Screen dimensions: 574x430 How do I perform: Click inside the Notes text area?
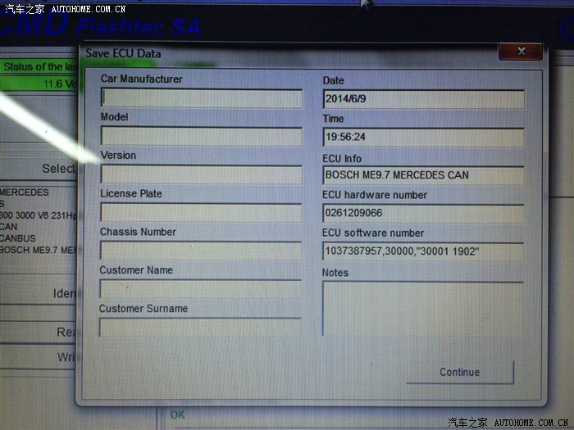coord(423,309)
